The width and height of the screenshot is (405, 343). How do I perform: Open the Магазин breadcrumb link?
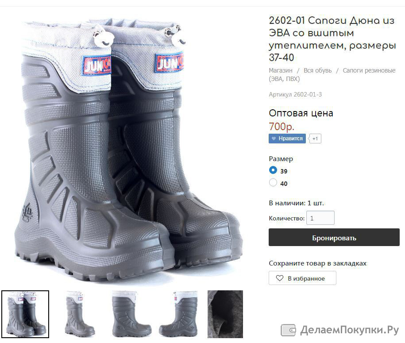coord(281,70)
